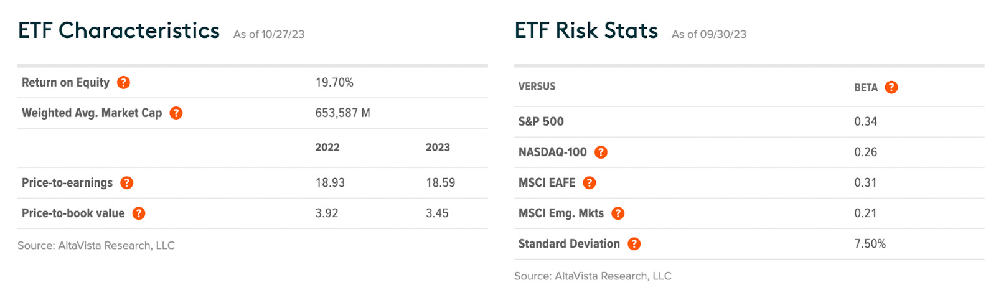Click the help icon beside Return on Equity

(x=124, y=82)
